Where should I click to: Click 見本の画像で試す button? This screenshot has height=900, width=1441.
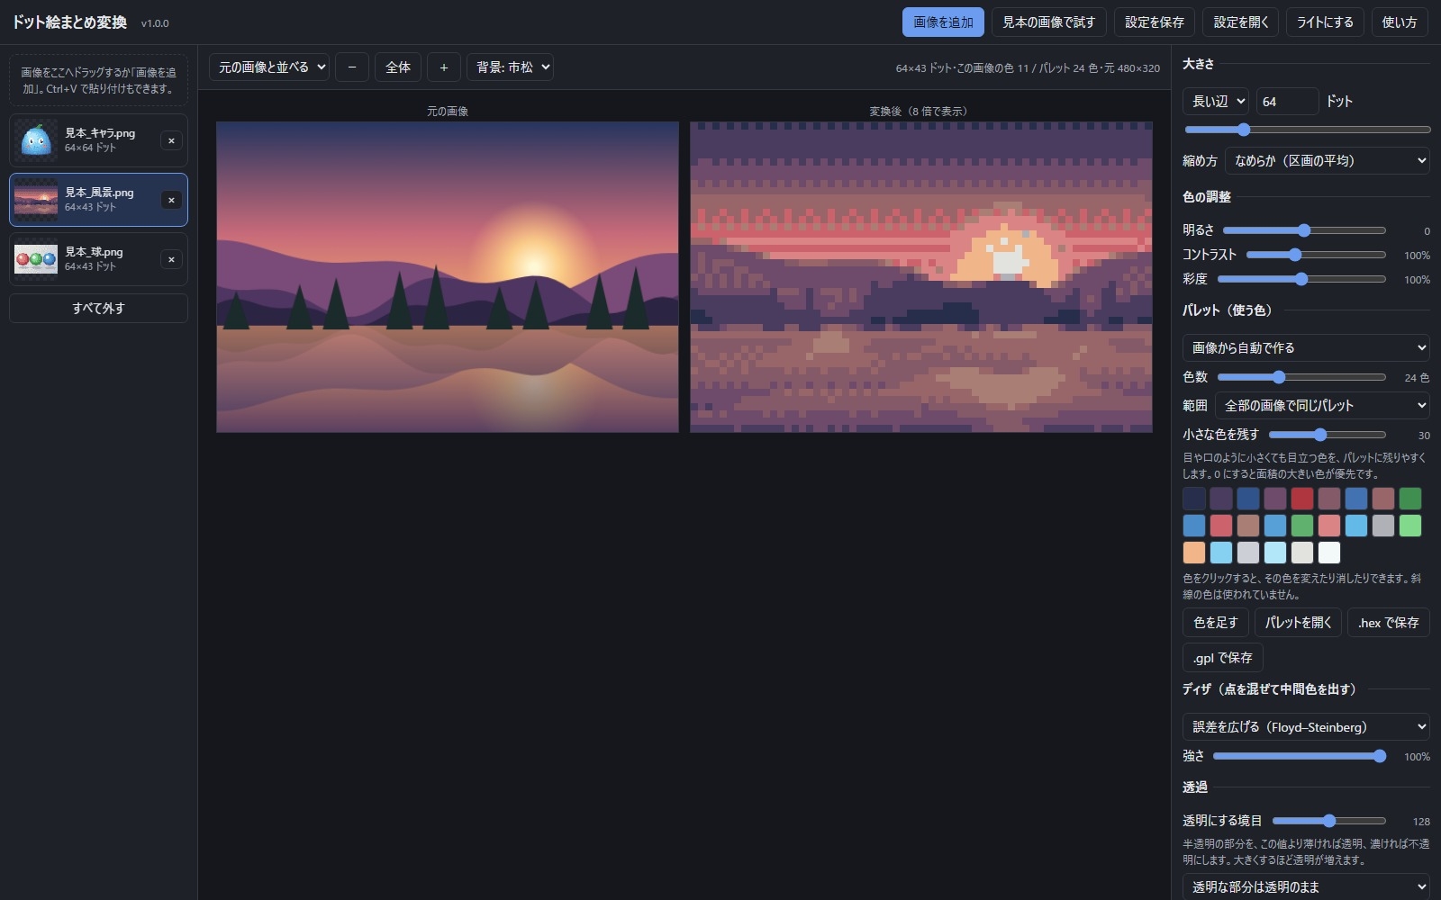[1049, 22]
